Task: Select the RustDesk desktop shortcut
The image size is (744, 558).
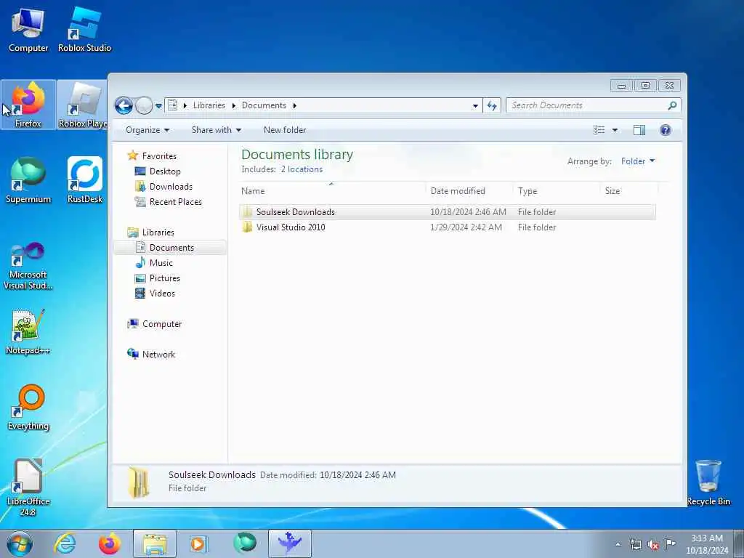Action: point(84,180)
